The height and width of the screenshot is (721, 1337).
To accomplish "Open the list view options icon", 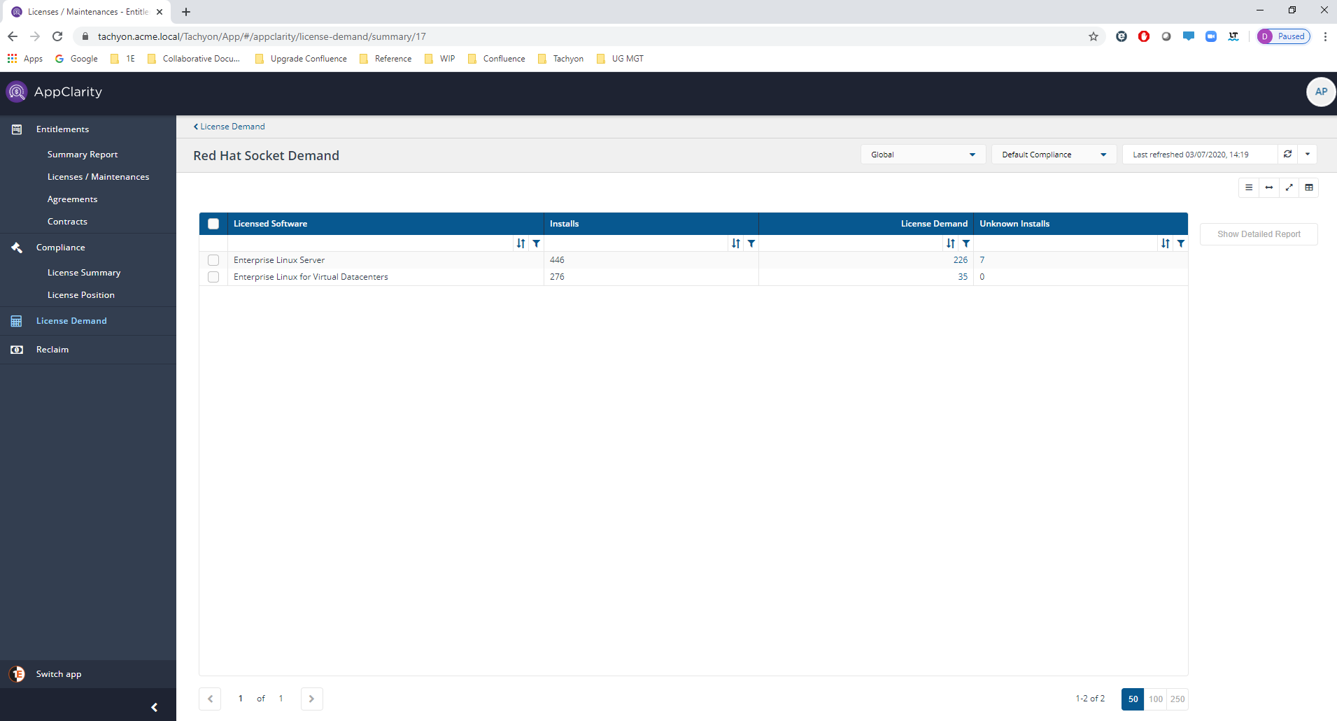I will pyautogui.click(x=1249, y=187).
